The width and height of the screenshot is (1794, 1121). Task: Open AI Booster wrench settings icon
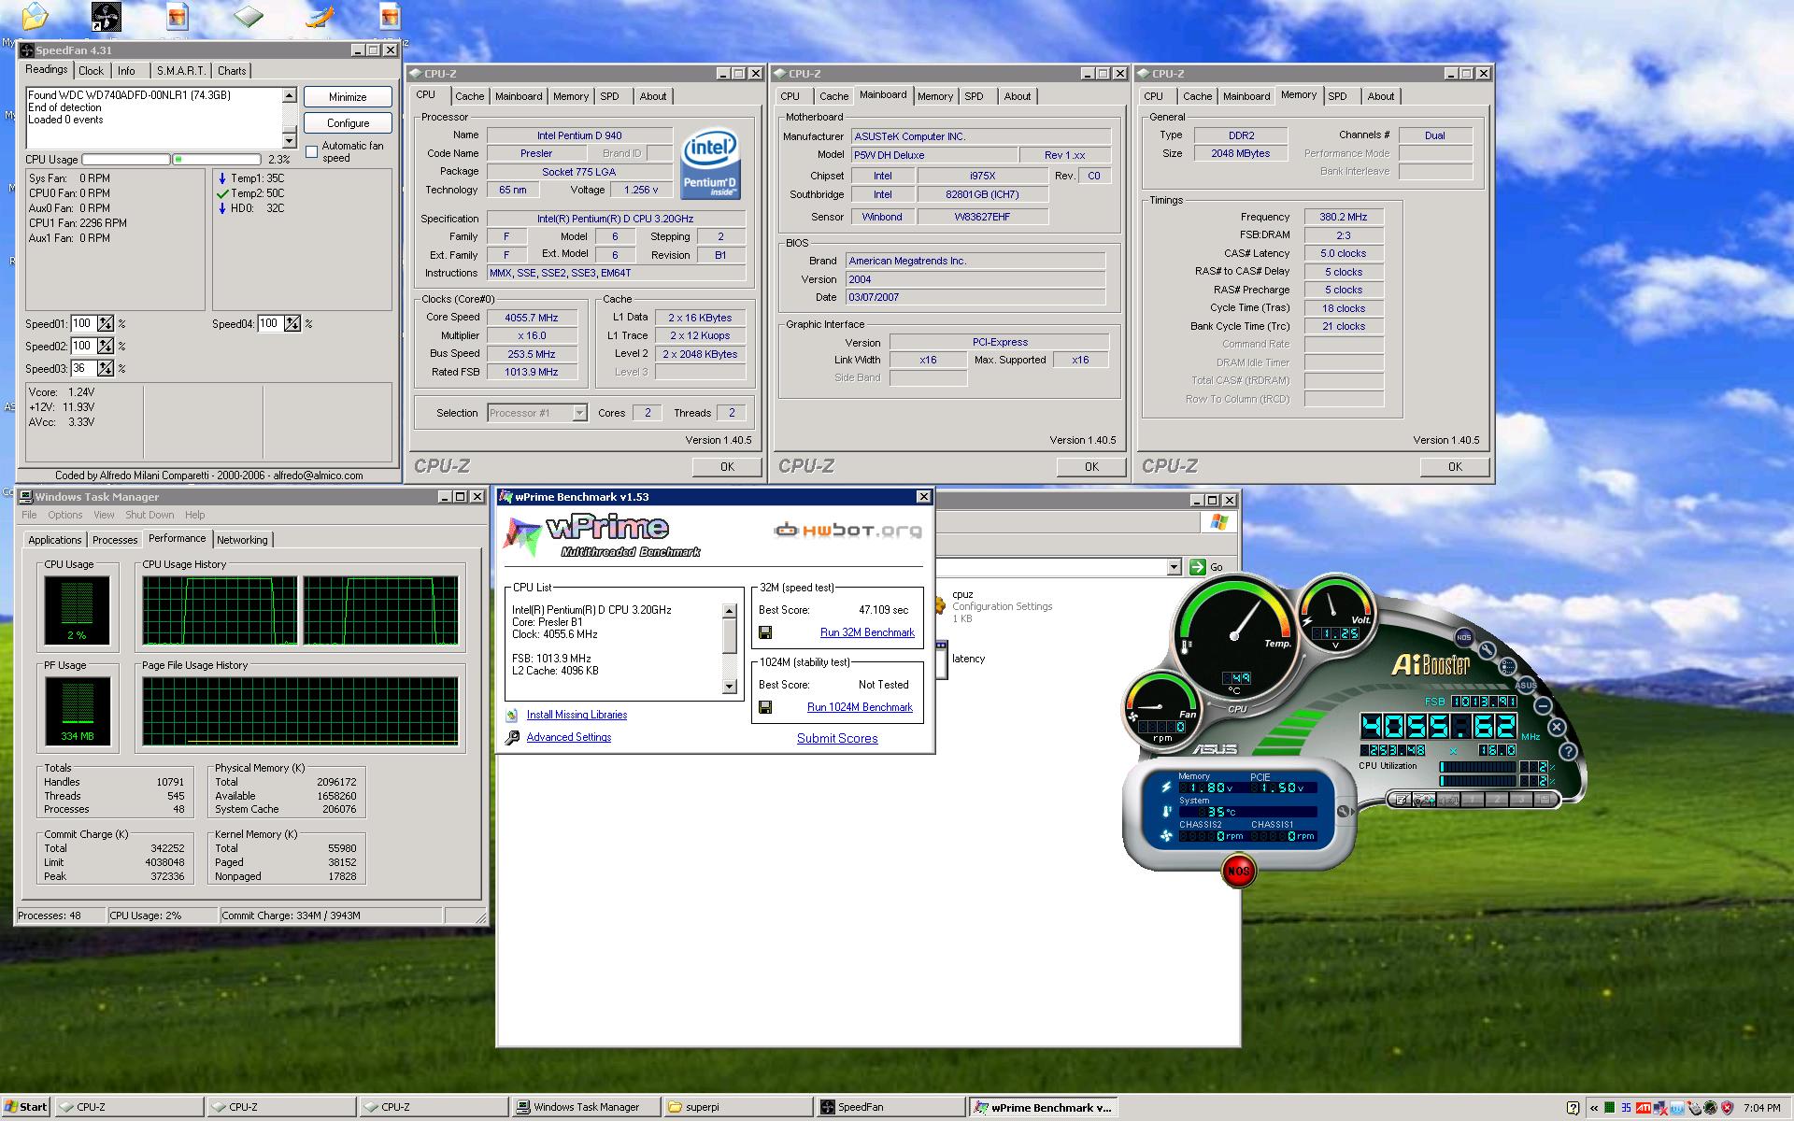coord(1488,650)
